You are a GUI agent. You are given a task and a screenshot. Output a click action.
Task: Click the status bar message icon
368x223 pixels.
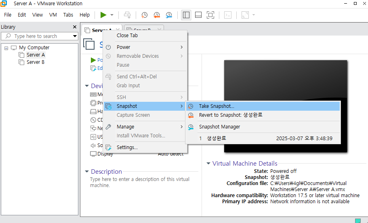358,221
